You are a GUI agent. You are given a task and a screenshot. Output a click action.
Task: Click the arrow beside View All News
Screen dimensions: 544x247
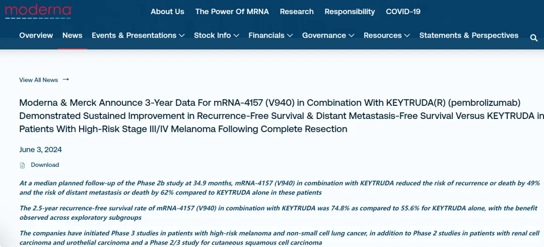click(65, 80)
